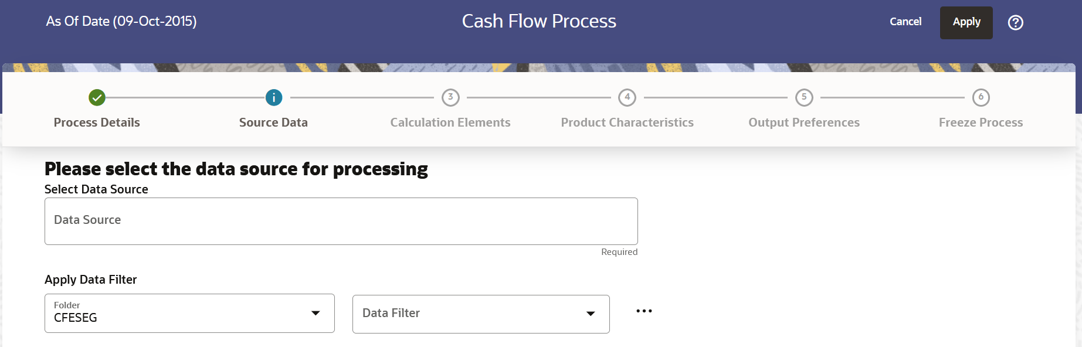The width and height of the screenshot is (1082, 347).
Task: Expand the Folder dropdown showing CFESEG
Action: click(x=316, y=313)
